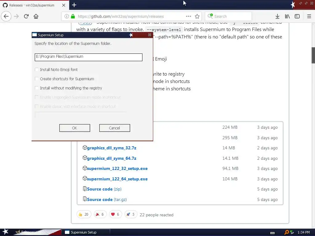Screen dimensions: 315x236
Task: Click the '295 MB' file size
Action: pos(230,138)
